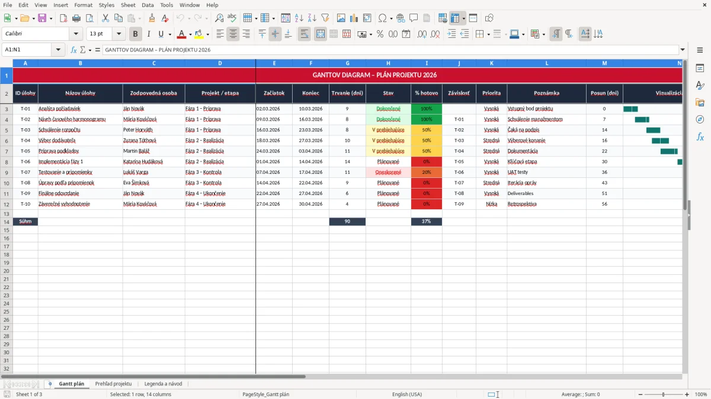Viewport: 711px width, 399px height.
Task: Expand the Underline style dropdown arrow
Action: [169, 34]
